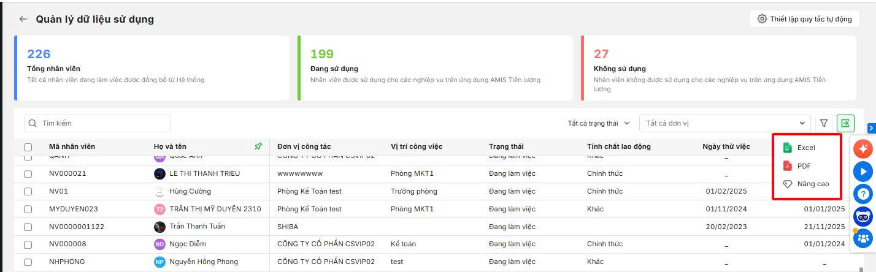Open the filter funnel icon
Image resolution: width=876 pixels, height=272 pixels.
click(824, 123)
